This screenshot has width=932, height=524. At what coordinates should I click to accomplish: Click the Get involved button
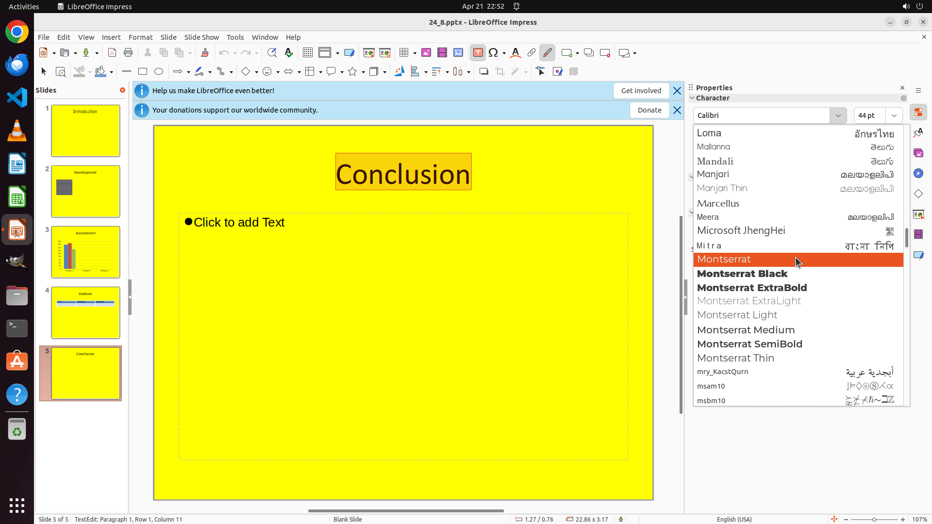coord(641,91)
